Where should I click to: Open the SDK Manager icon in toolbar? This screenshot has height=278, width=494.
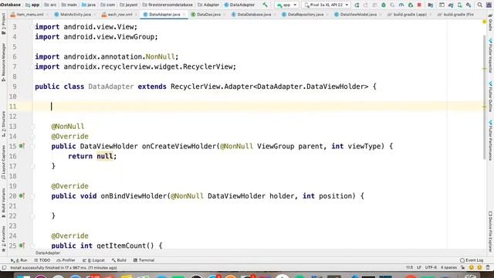coord(469,5)
